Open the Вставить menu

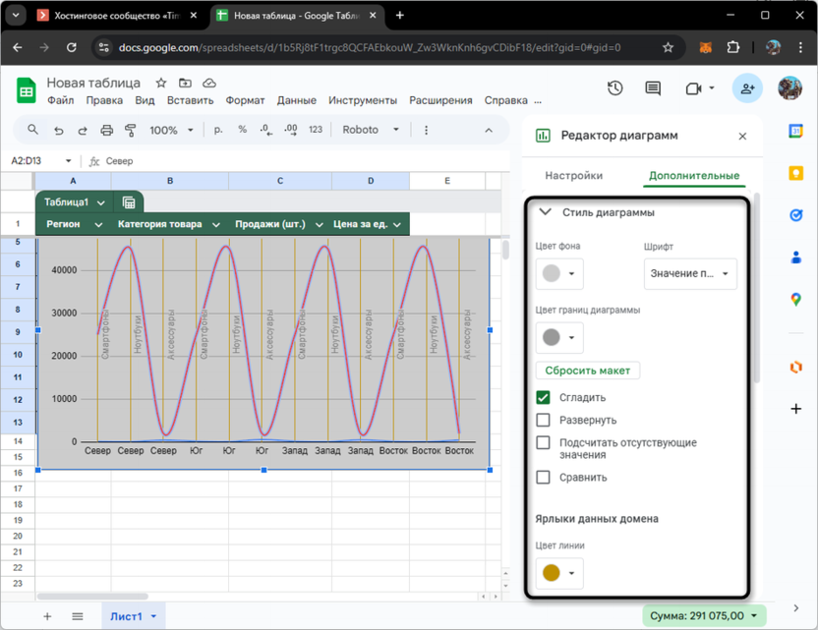click(x=190, y=100)
